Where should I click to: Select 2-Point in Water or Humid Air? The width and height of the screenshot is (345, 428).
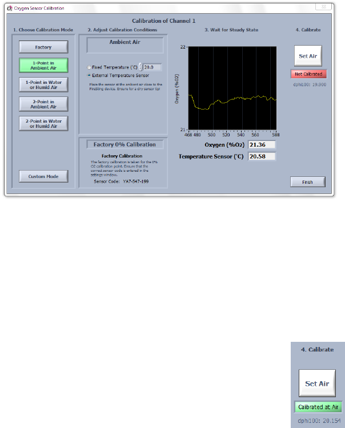tap(43, 124)
